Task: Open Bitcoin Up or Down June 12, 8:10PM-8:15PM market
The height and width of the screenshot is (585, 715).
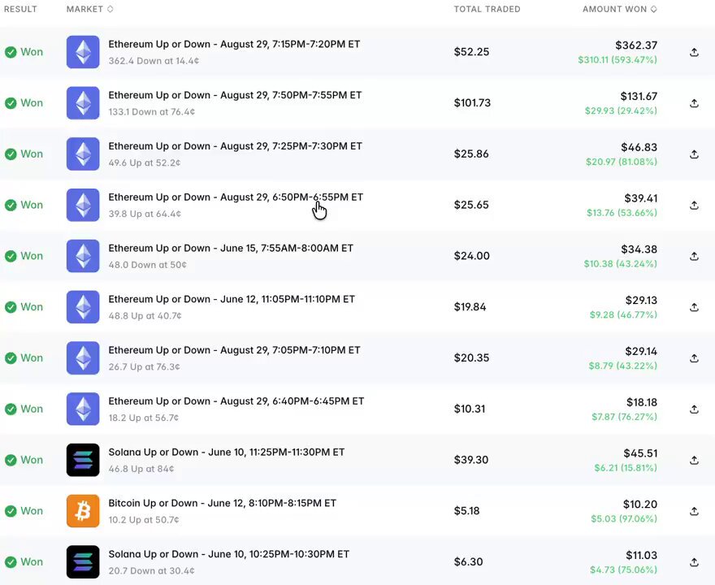Action: tap(223, 504)
